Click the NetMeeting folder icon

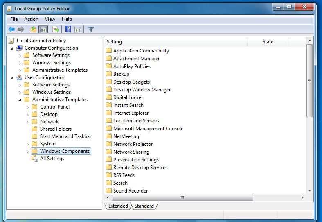coord(109,136)
